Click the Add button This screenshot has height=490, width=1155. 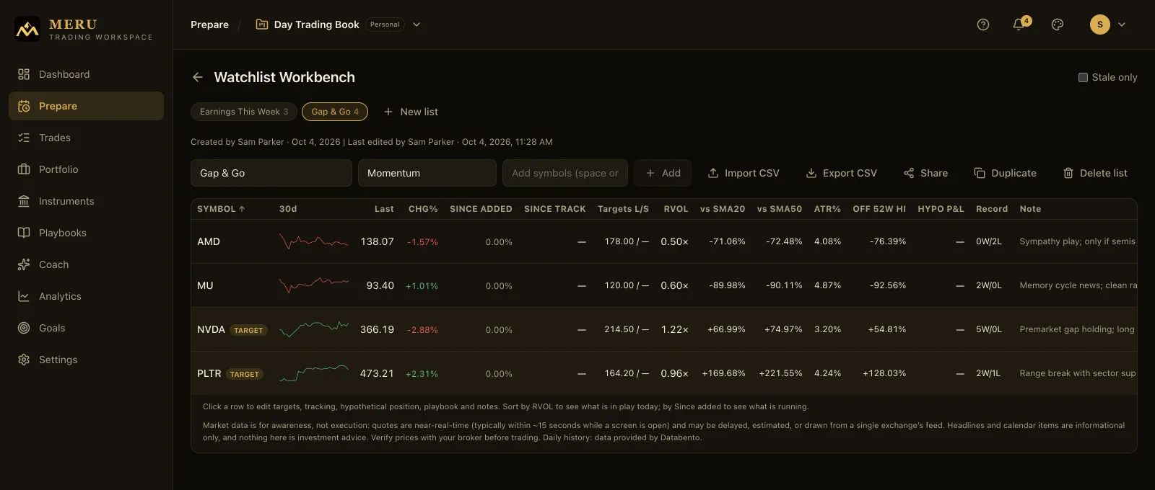[x=663, y=173]
